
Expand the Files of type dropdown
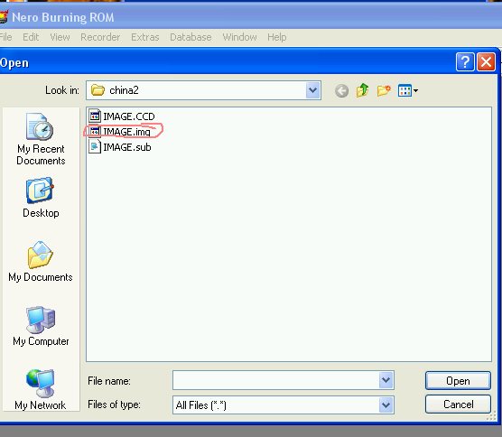[x=386, y=405]
